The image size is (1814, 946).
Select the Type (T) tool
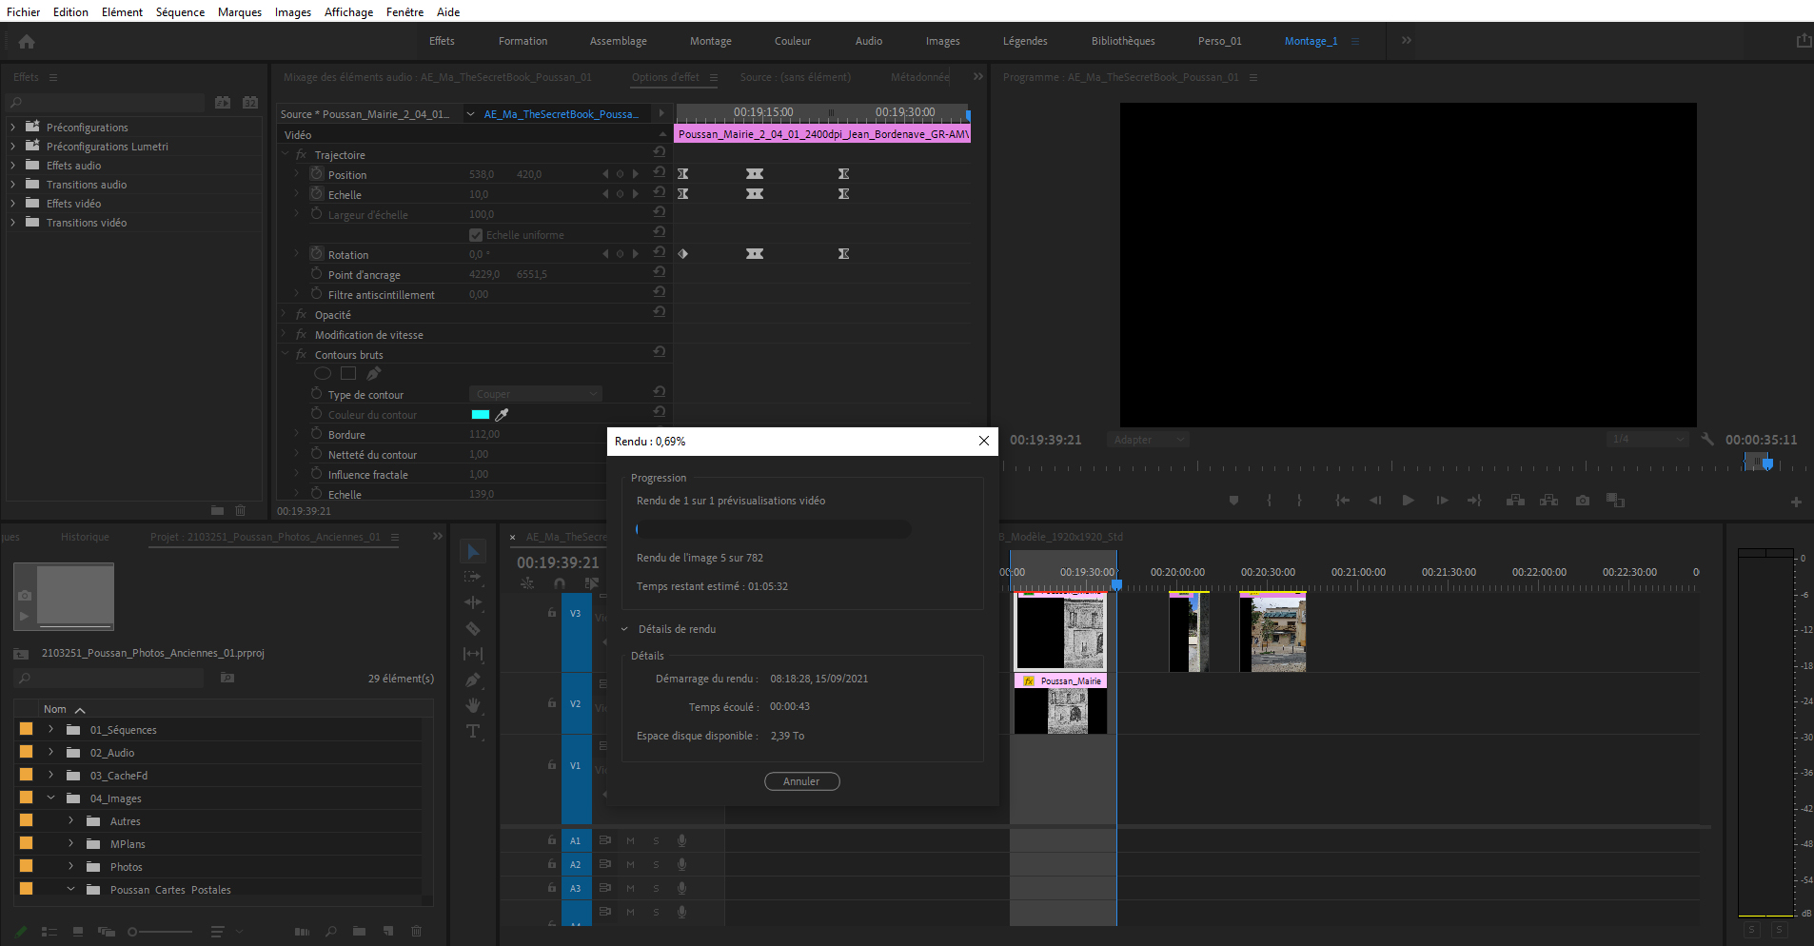(473, 731)
